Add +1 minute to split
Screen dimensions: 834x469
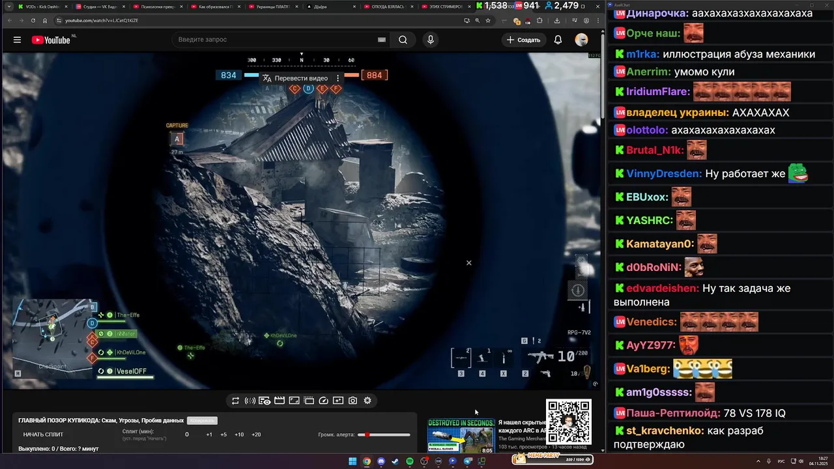[209, 434]
